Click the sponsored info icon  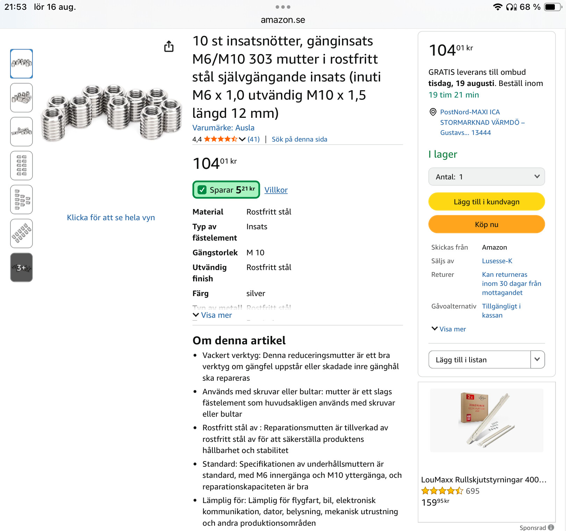pos(551,528)
